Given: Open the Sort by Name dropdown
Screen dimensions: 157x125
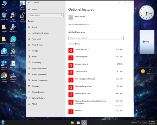Looking at the screenshot, I should pos(76,44).
